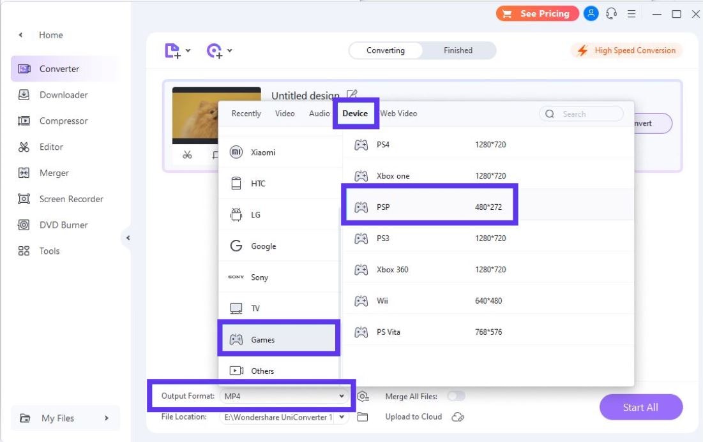This screenshot has height=442, width=703.
Task: Choose HTC device category
Action: pos(279,183)
